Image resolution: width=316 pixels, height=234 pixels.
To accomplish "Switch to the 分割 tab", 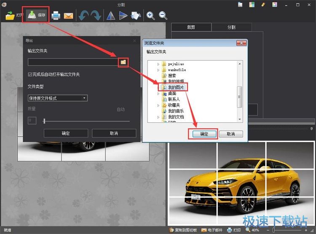I will click(231, 27).
